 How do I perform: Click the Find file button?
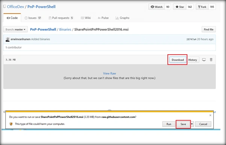pyautogui.click(x=209, y=29)
